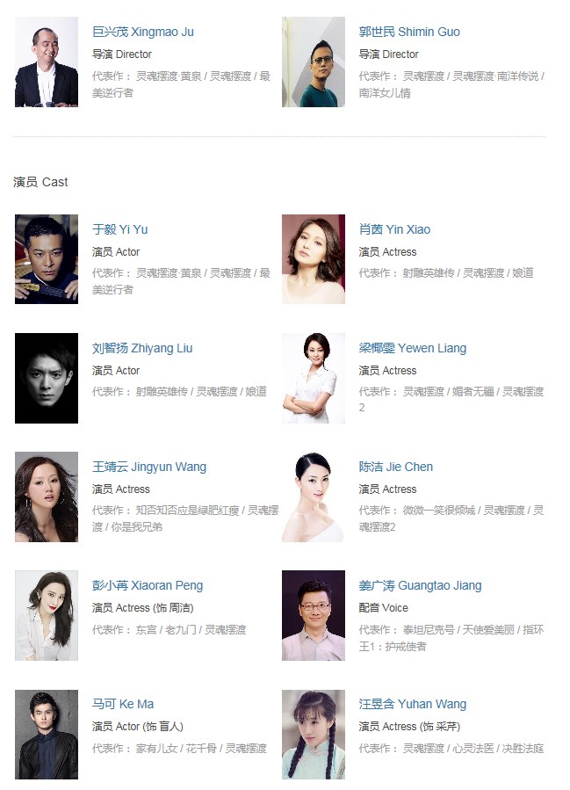Click Jie Chen's portrait thumbnail

(314, 496)
